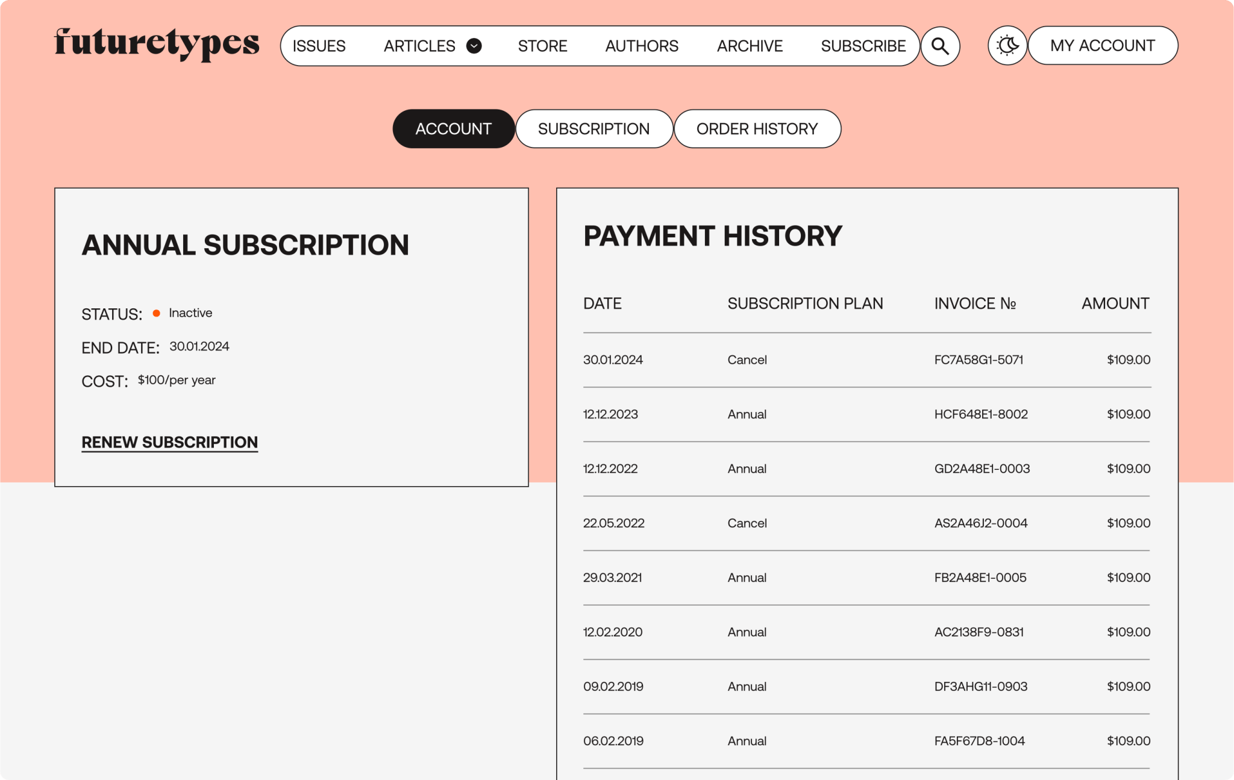Expand the Articles dropdown chevron
1234x780 pixels.
click(x=474, y=46)
